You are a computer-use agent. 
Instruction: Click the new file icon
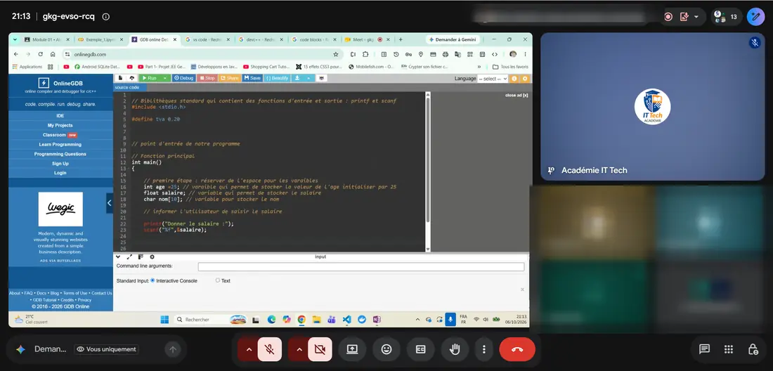[x=120, y=78]
